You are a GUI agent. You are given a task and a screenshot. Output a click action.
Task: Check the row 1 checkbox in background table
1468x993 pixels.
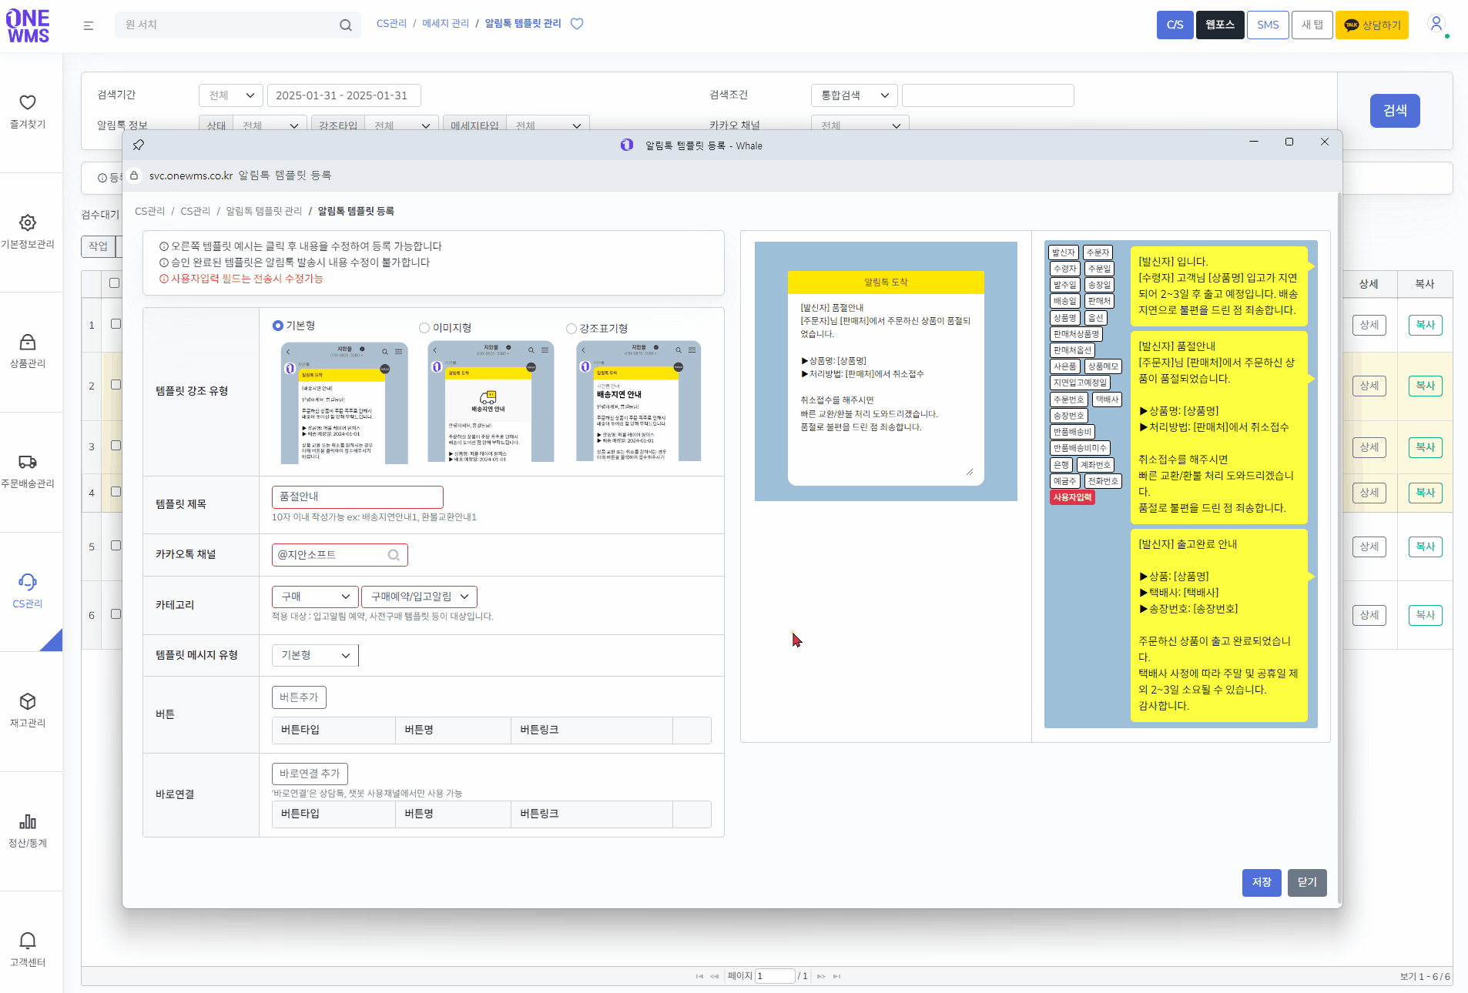[116, 324]
